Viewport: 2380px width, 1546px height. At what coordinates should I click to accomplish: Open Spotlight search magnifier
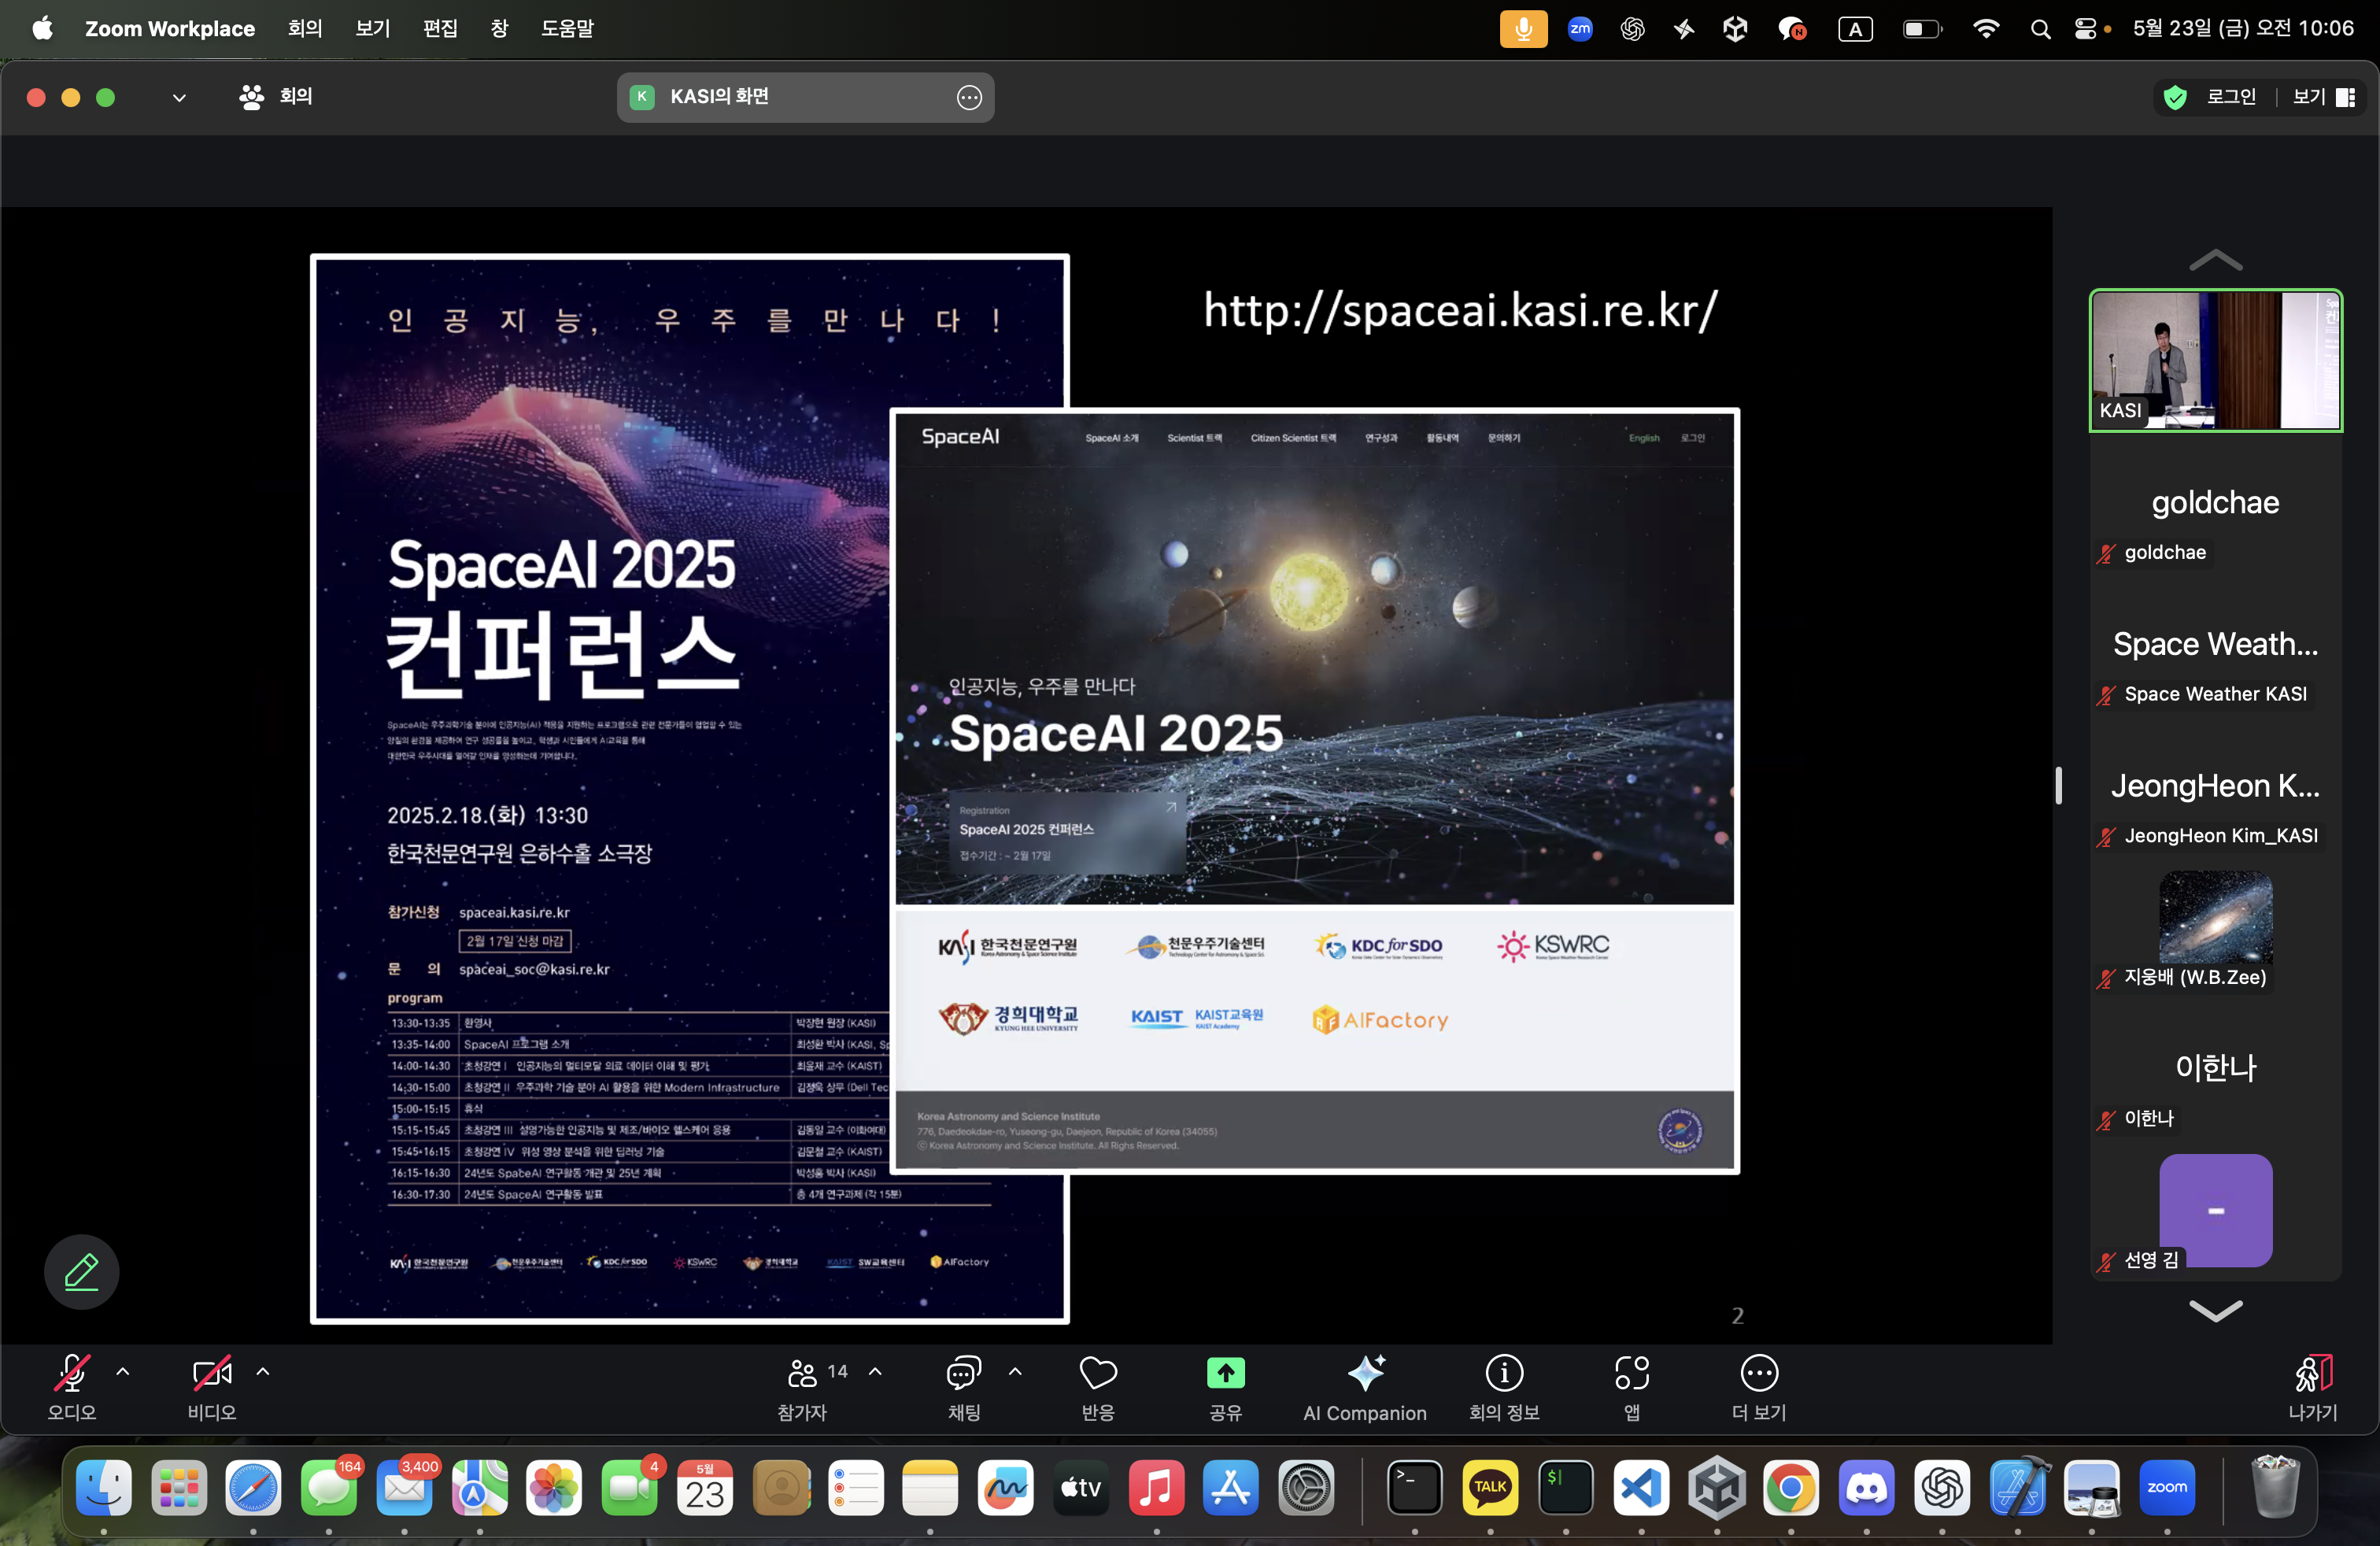coord(2040,29)
